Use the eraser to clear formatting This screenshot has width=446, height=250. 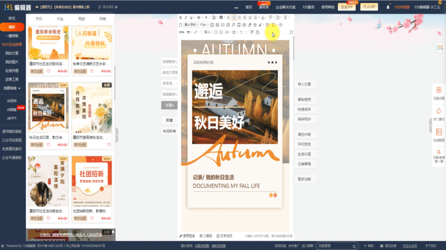click(x=250, y=25)
